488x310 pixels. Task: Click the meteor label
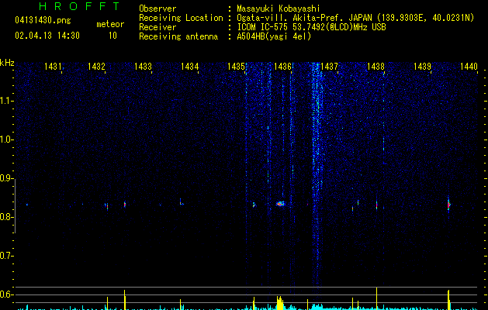click(110, 24)
